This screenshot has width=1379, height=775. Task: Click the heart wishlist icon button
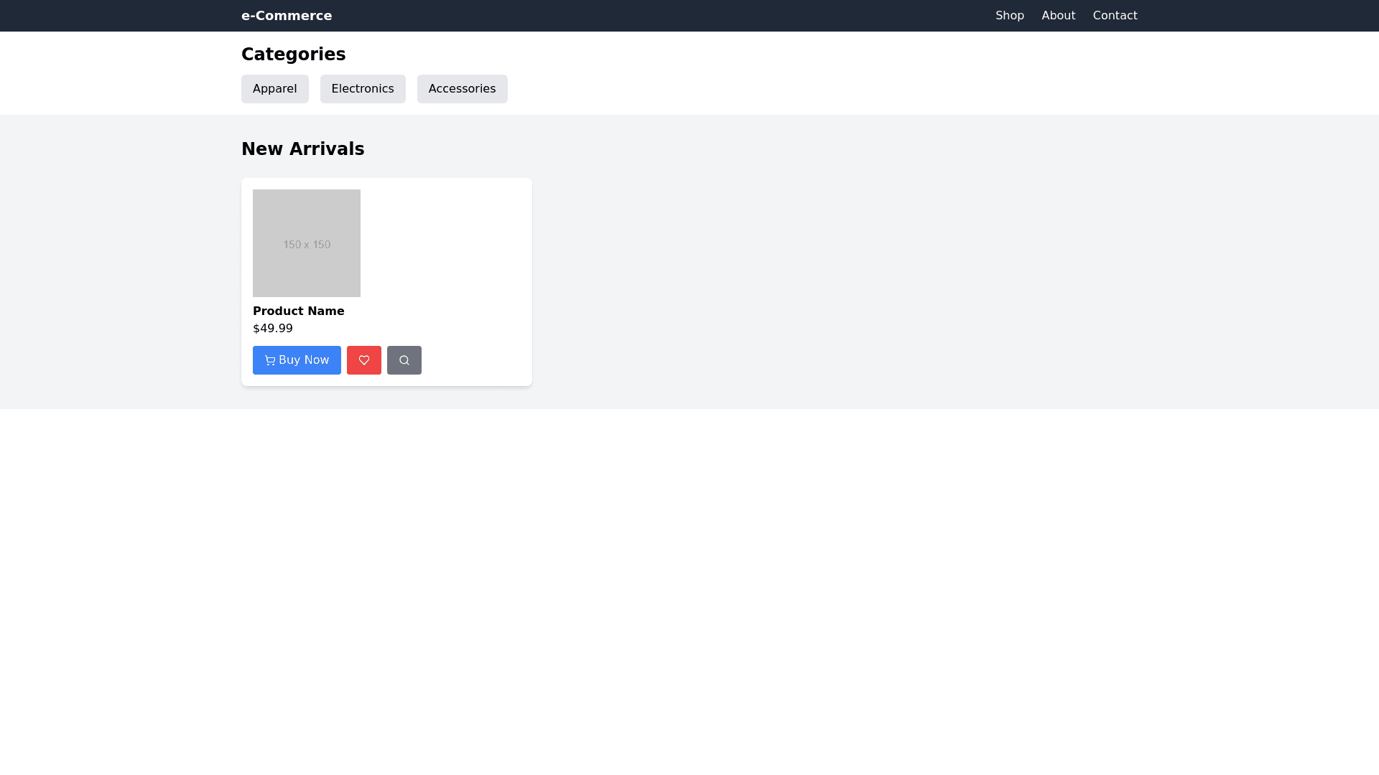point(364,360)
